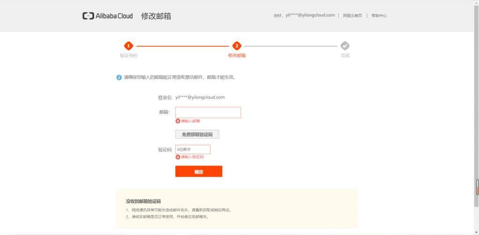Screen dimensions: 479x235
Task: Click the 修改邮箱 page title
Action: pyautogui.click(x=156, y=16)
